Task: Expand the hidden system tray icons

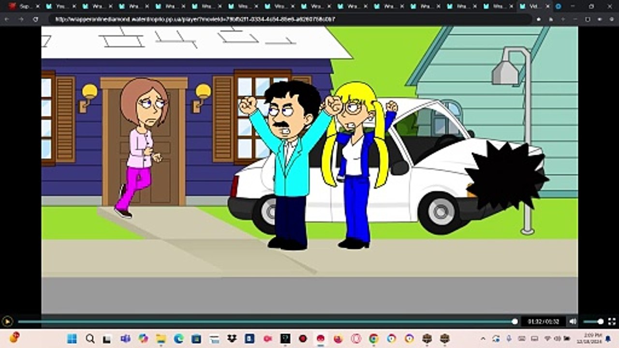Action: click(x=483, y=338)
